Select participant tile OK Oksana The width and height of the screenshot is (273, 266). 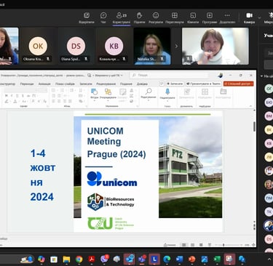coord(38,46)
